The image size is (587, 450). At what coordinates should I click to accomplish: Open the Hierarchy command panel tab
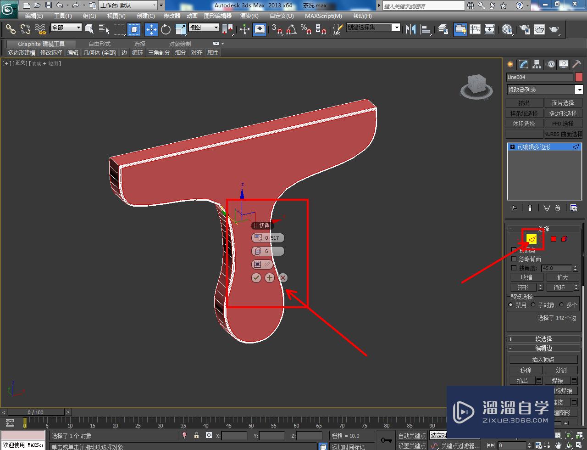tap(537, 64)
